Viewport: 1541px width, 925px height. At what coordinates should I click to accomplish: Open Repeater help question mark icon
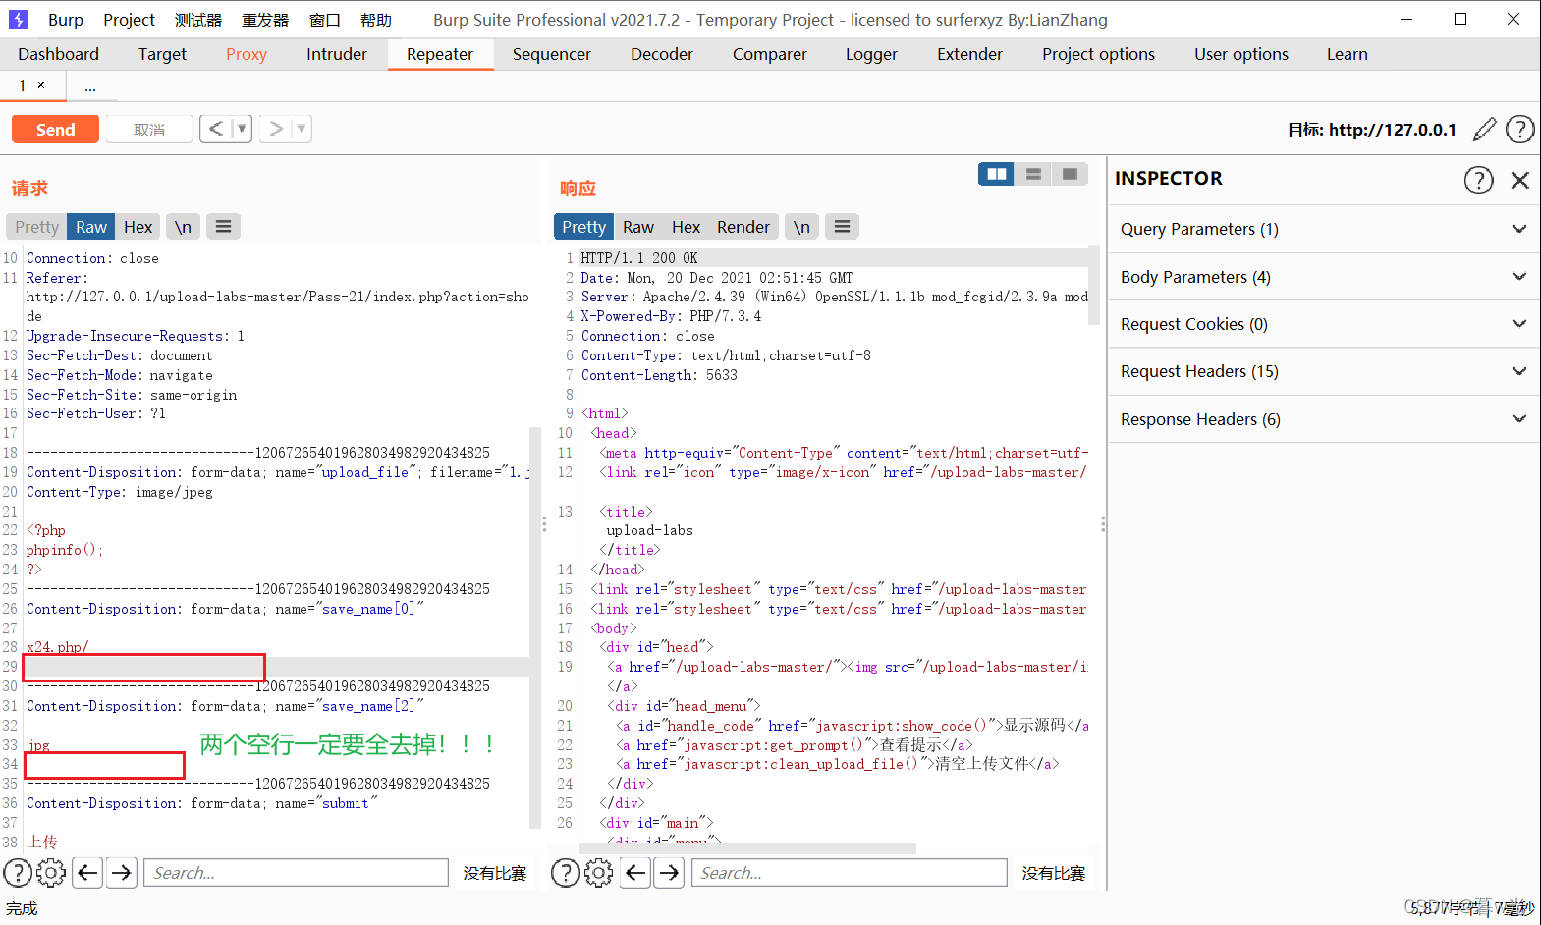pos(1519,129)
